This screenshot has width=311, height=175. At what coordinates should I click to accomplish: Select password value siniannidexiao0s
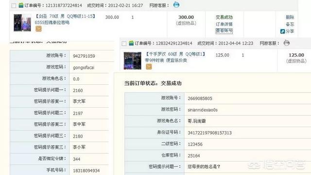[203, 110]
